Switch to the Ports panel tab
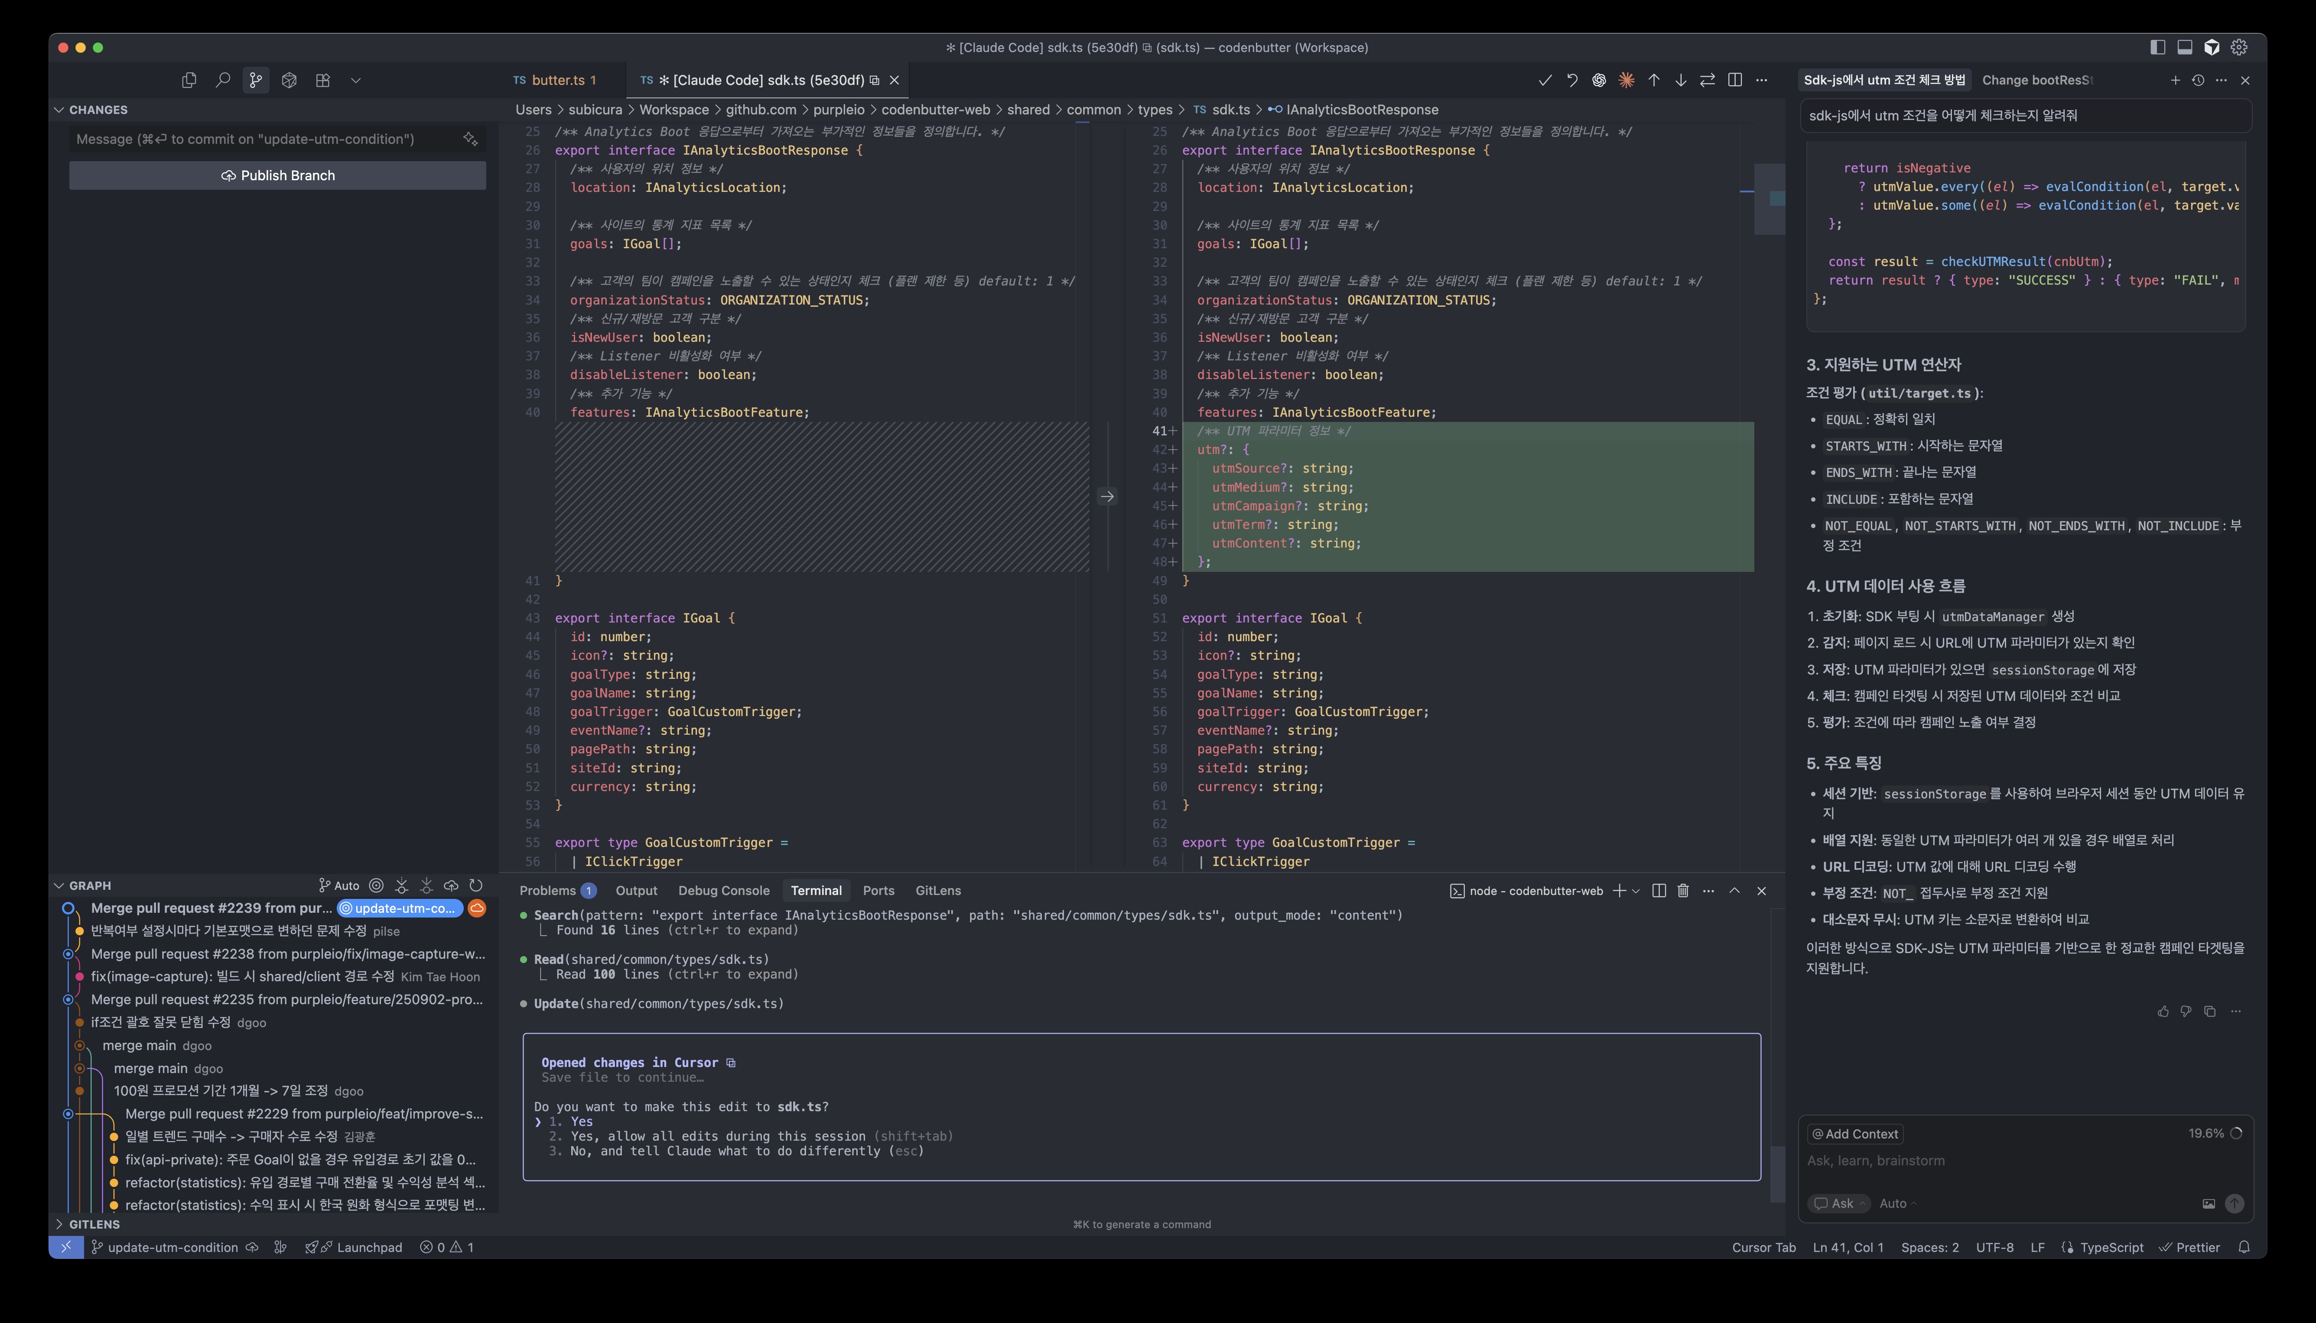2316x1323 pixels. pyautogui.click(x=878, y=891)
